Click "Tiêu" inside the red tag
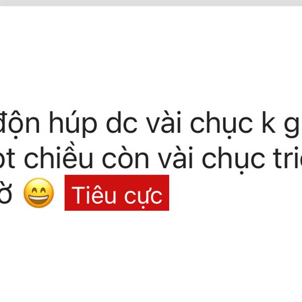 [94, 195]
